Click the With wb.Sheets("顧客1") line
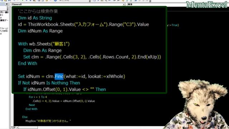 click(44, 44)
